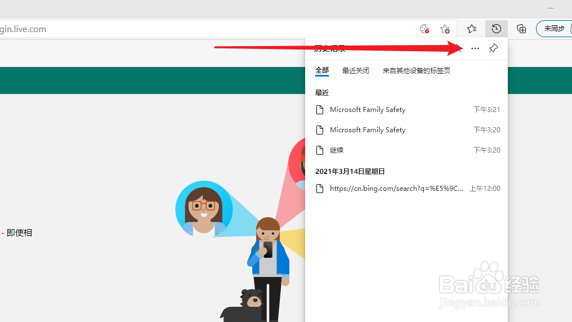This screenshot has height=322, width=572.
Task: Click the page icon beside 继续
Action: [x=320, y=150]
